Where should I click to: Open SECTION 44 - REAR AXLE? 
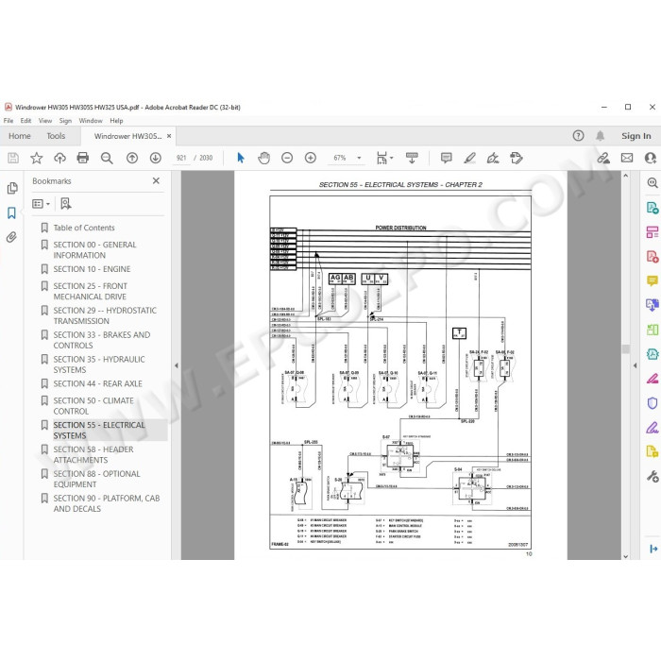point(97,383)
